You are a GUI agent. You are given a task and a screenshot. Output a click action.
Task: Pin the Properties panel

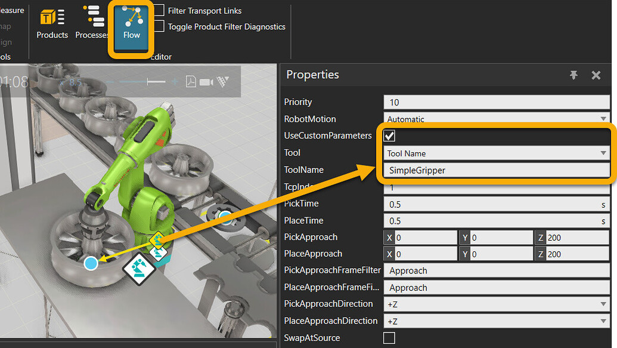573,75
